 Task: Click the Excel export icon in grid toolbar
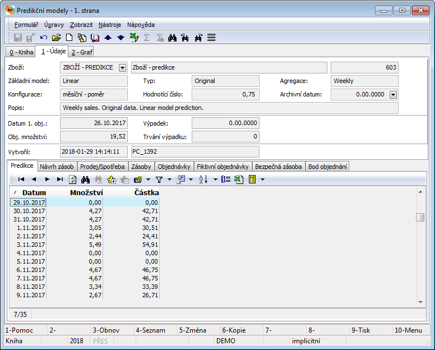click(238, 179)
